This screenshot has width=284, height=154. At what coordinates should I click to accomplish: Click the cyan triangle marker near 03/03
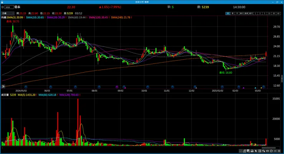pos(255,88)
